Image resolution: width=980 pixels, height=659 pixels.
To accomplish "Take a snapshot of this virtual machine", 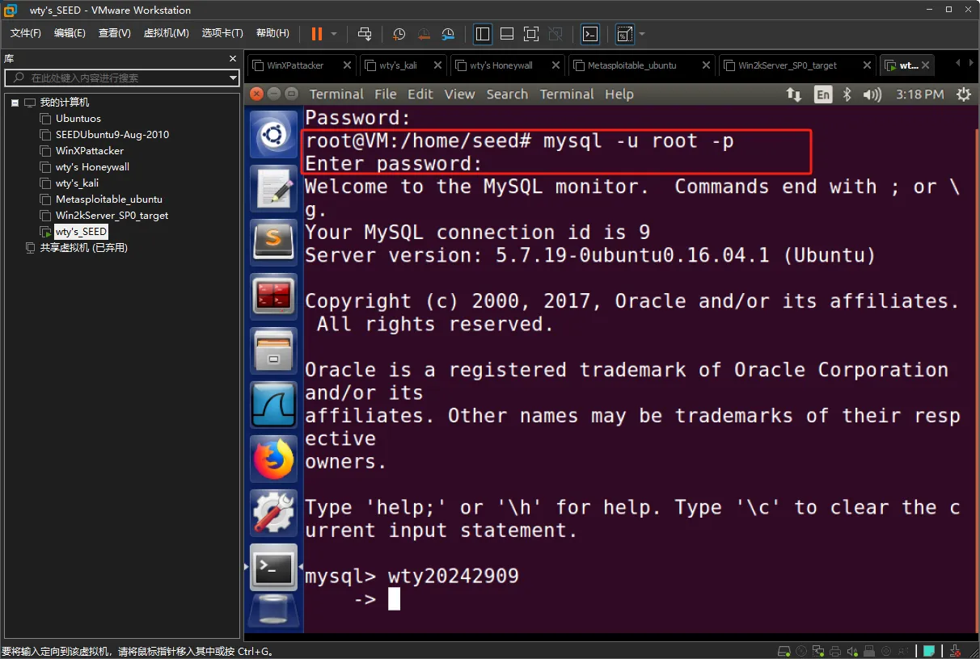I will 399,34.
